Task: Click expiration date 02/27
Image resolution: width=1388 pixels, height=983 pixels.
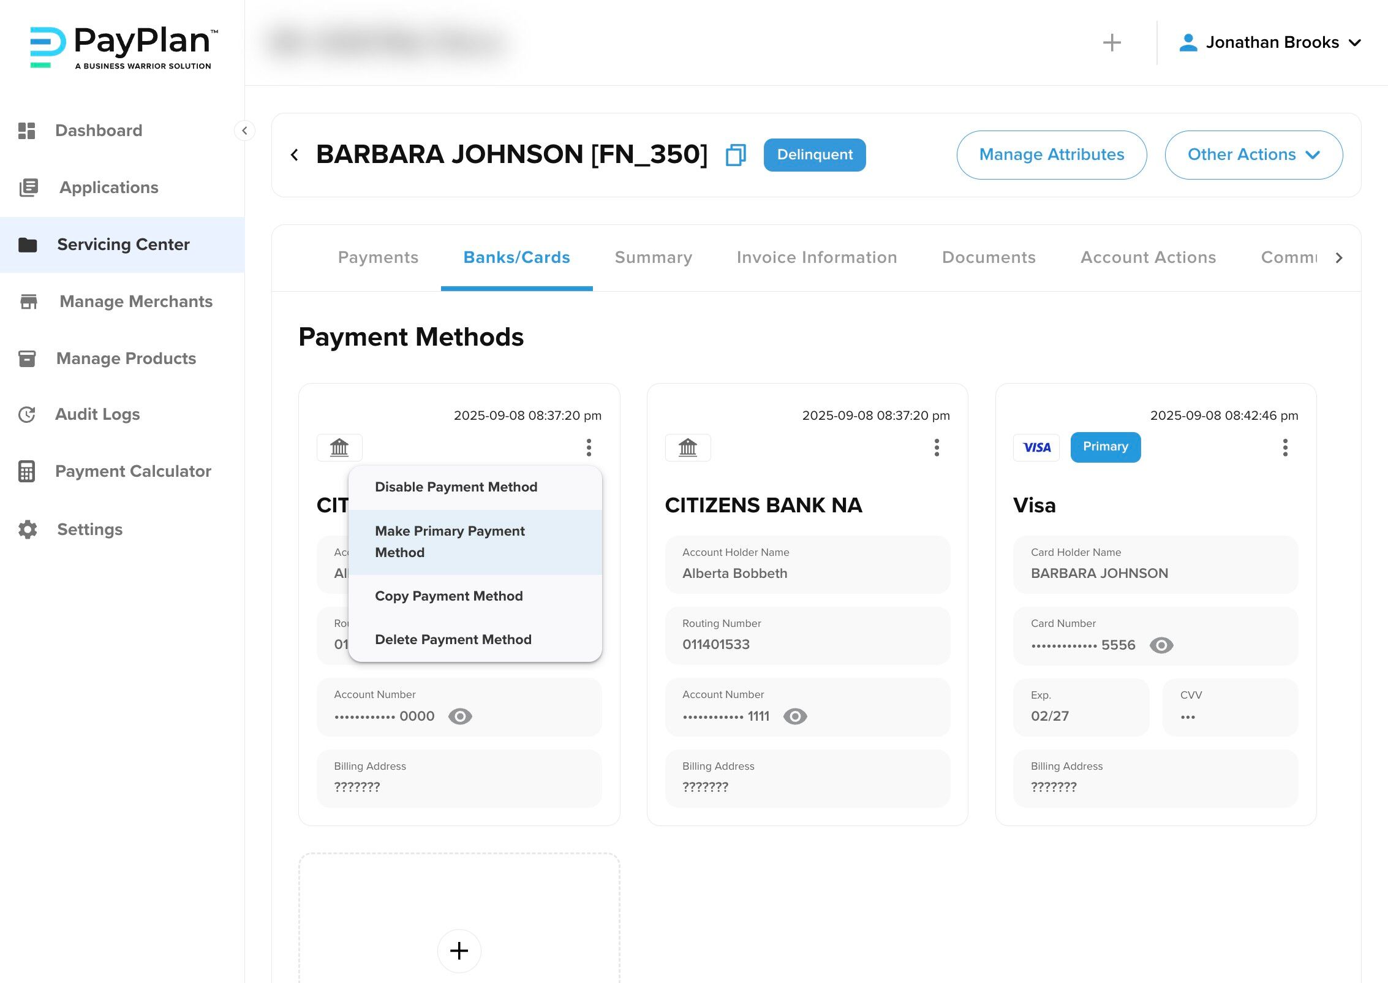Action: [1049, 716]
